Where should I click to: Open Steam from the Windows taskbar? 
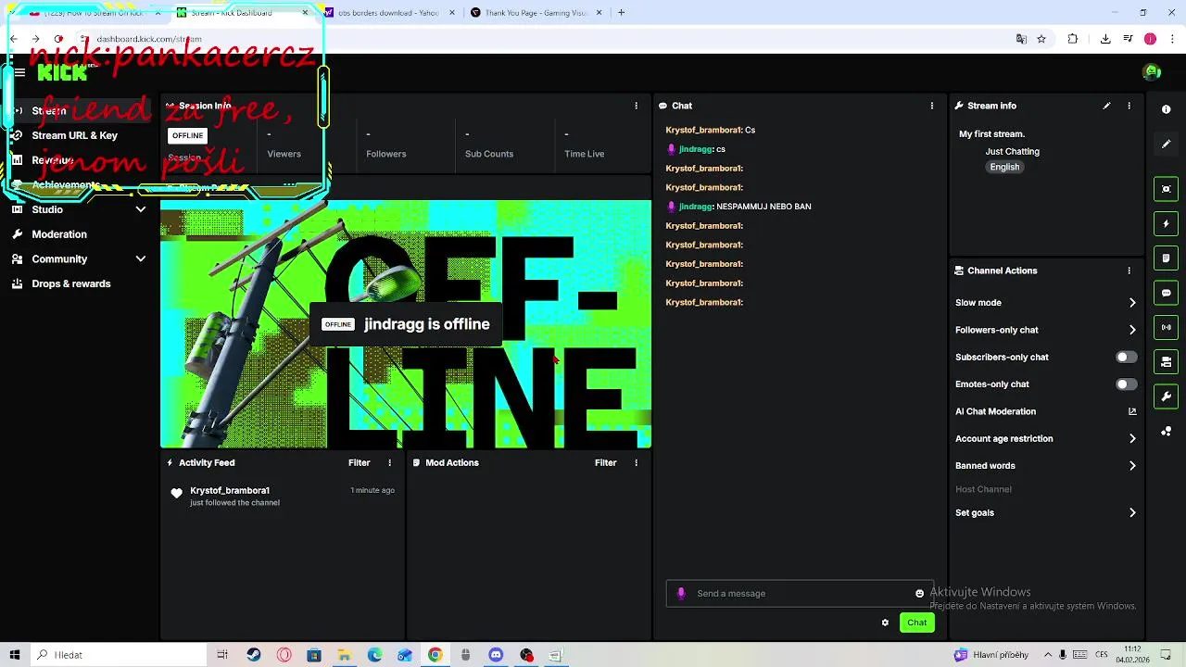coord(254,655)
